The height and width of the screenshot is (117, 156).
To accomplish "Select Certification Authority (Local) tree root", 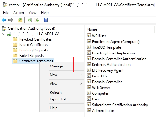I will (x=31, y=28).
